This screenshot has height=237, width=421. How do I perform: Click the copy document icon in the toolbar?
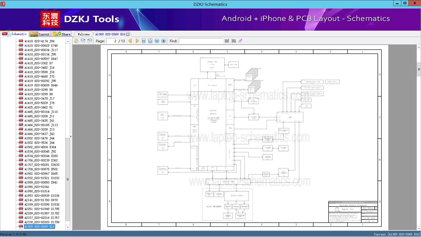click(76, 41)
